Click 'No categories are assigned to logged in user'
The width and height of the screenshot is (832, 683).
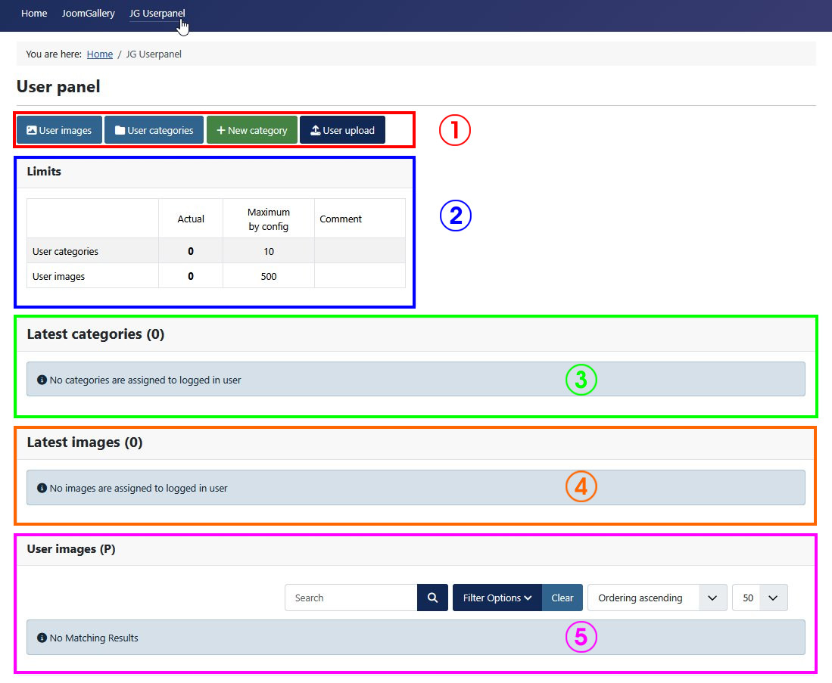click(x=145, y=380)
